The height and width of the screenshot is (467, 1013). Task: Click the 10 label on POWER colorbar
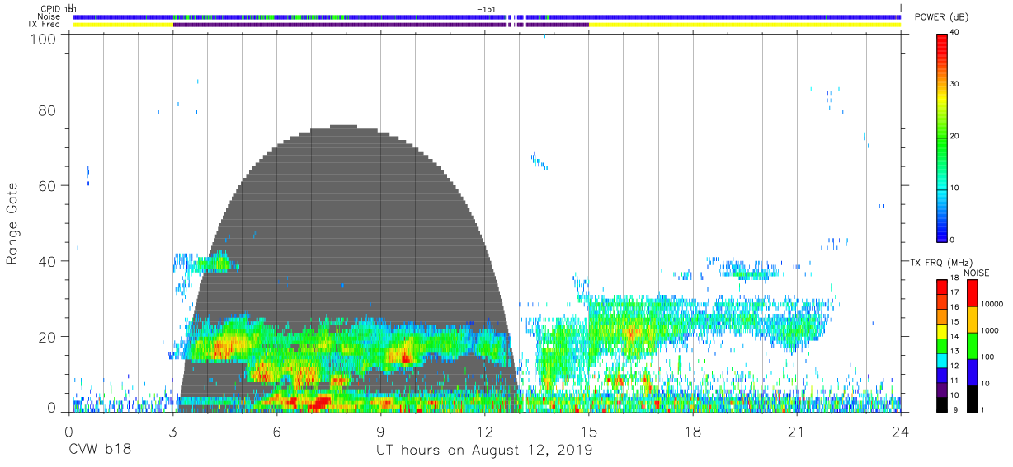pos(956,189)
